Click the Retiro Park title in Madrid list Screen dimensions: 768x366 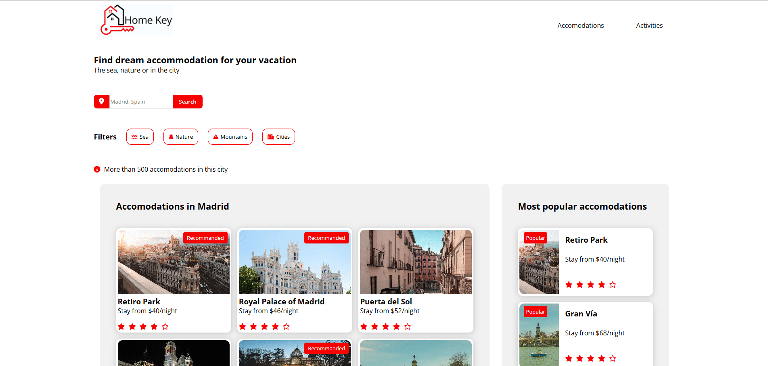[x=139, y=302]
